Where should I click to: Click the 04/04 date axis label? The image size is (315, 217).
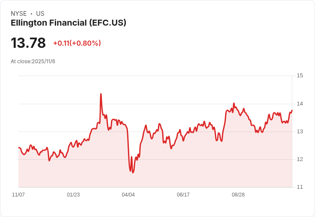coord(128,195)
